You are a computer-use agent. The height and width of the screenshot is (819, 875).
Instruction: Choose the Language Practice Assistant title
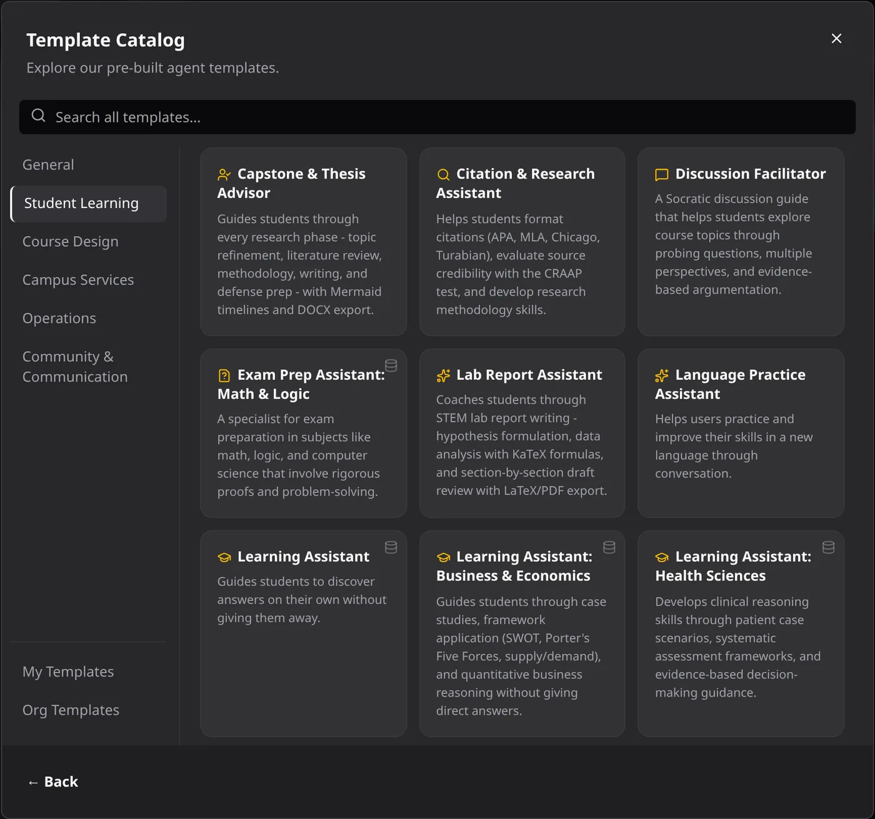731,385
